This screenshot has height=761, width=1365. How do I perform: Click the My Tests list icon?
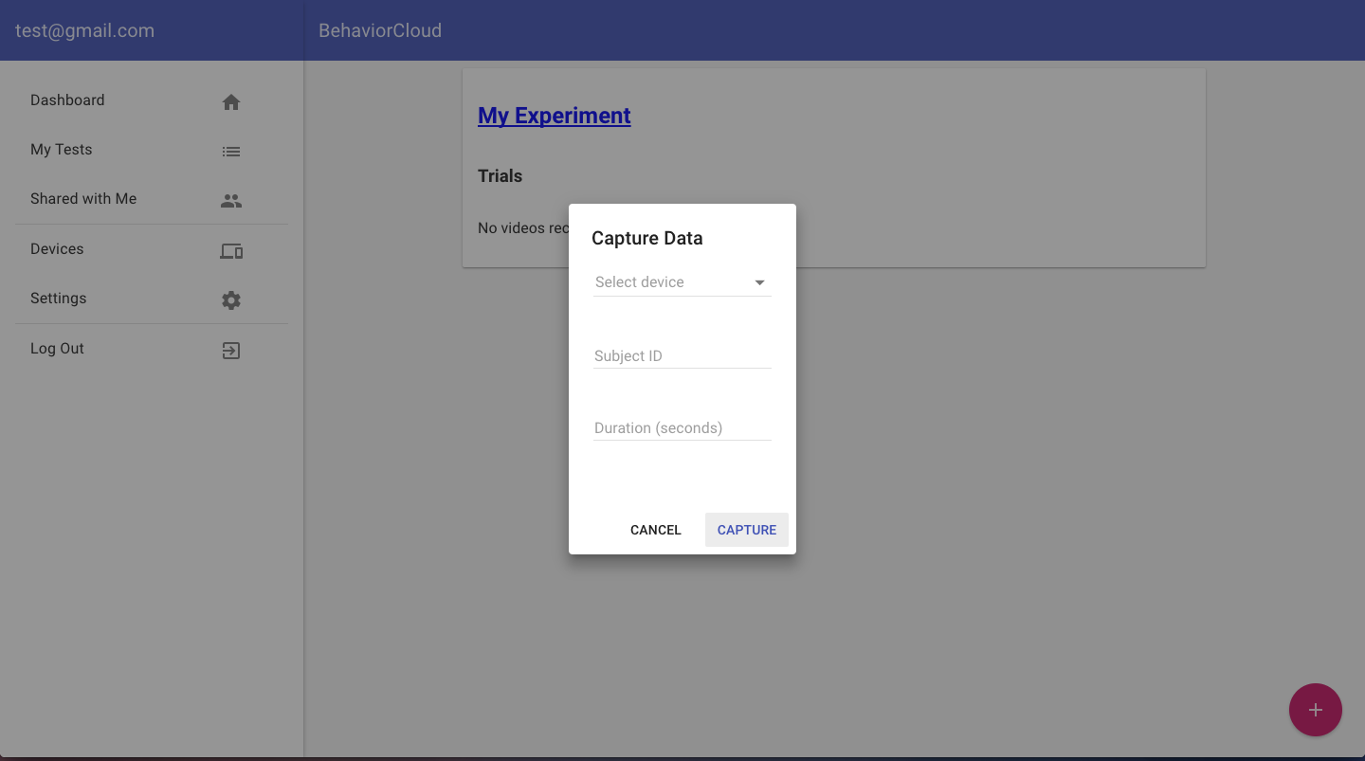[231, 151]
